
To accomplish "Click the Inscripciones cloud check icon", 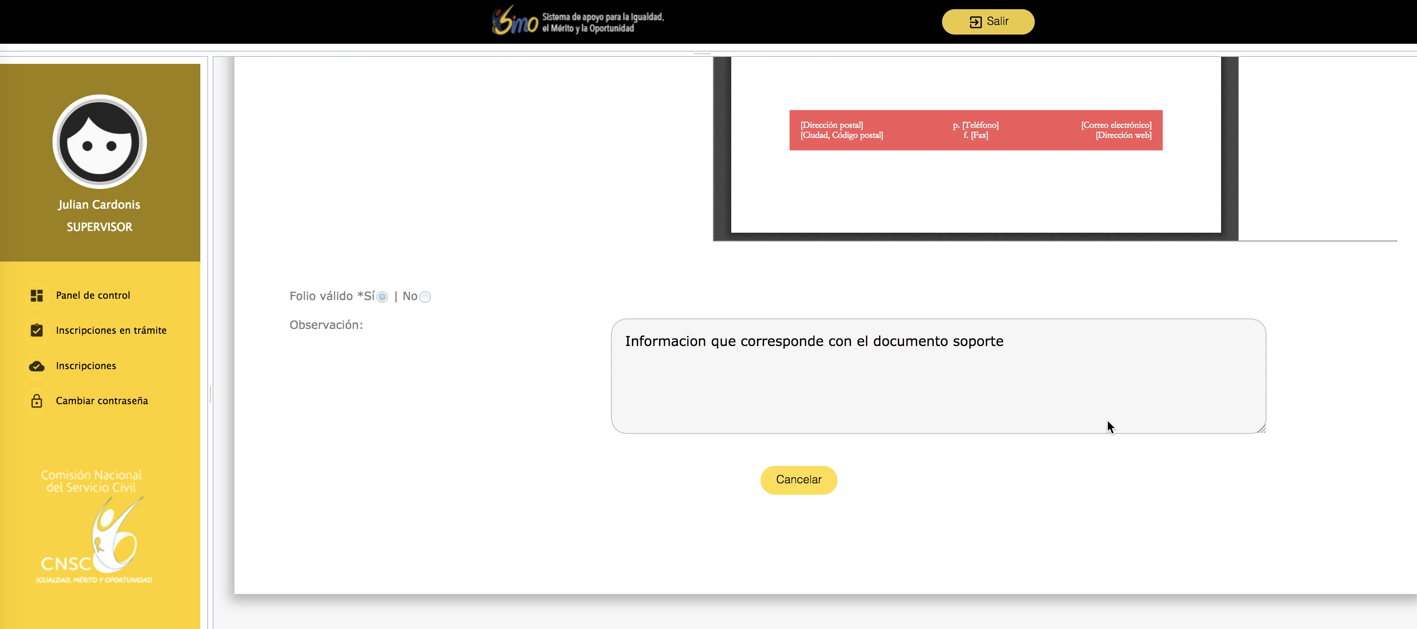I will 37,366.
